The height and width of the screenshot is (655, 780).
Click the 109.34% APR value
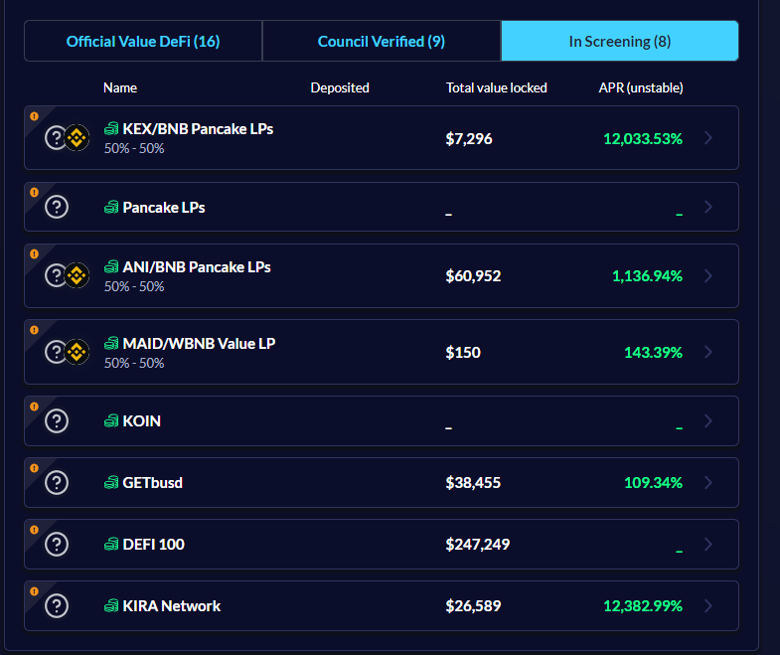click(x=653, y=483)
